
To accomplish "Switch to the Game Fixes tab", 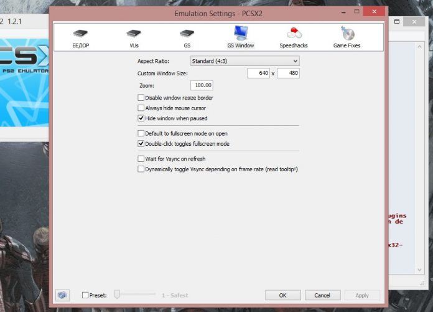I will (347, 37).
